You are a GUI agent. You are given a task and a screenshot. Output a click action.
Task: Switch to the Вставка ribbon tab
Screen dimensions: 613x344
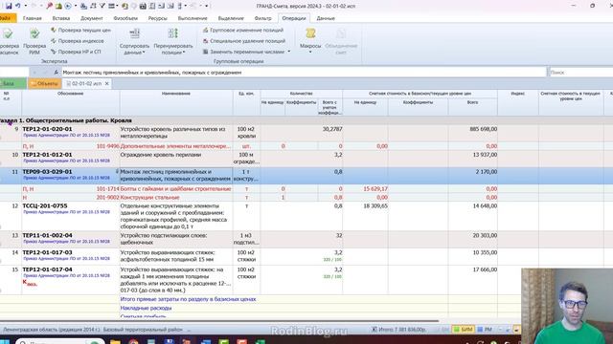(61, 18)
